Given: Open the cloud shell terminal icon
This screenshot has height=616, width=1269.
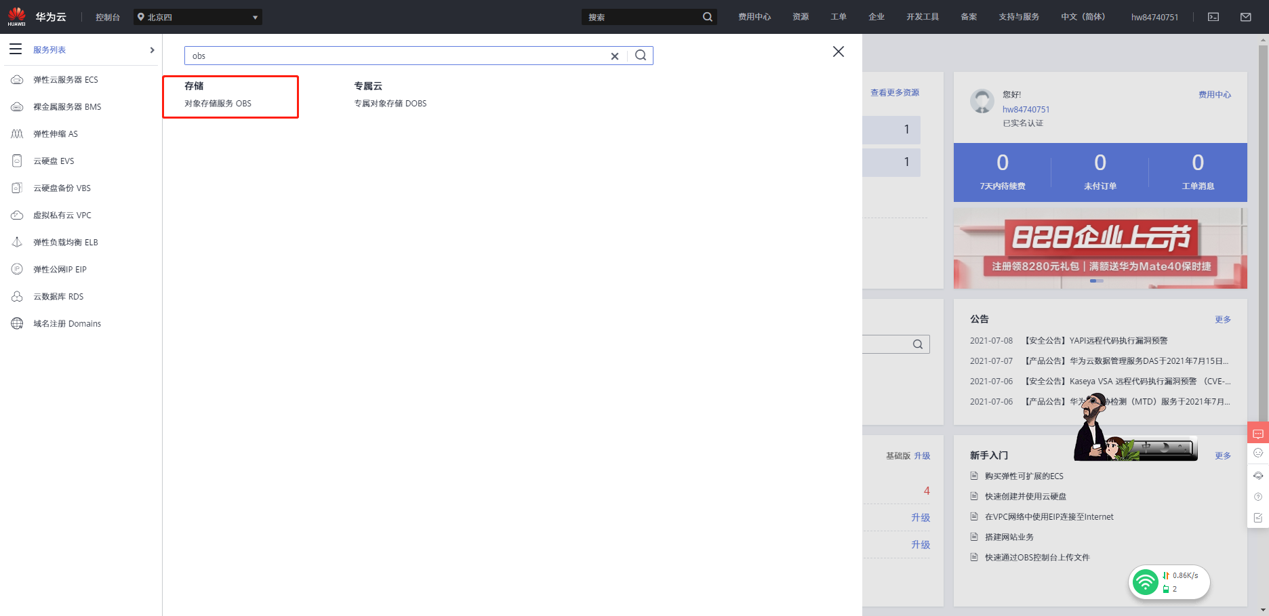Looking at the screenshot, I should (x=1213, y=17).
